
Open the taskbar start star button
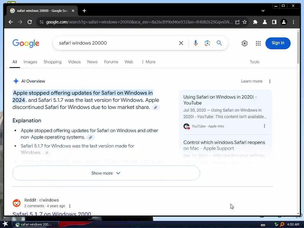pyautogui.click(x=5, y=224)
